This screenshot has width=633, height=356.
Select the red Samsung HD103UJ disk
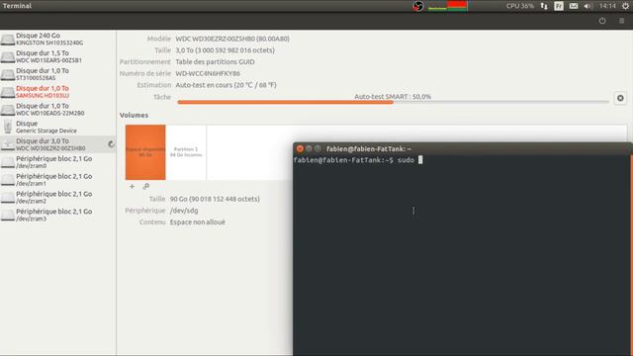click(x=57, y=92)
